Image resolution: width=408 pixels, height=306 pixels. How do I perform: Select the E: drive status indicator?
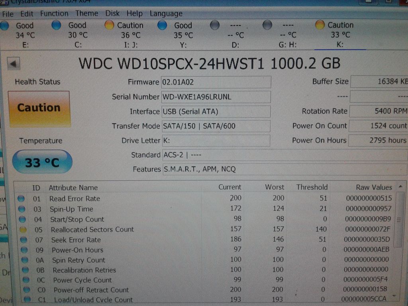[4, 26]
